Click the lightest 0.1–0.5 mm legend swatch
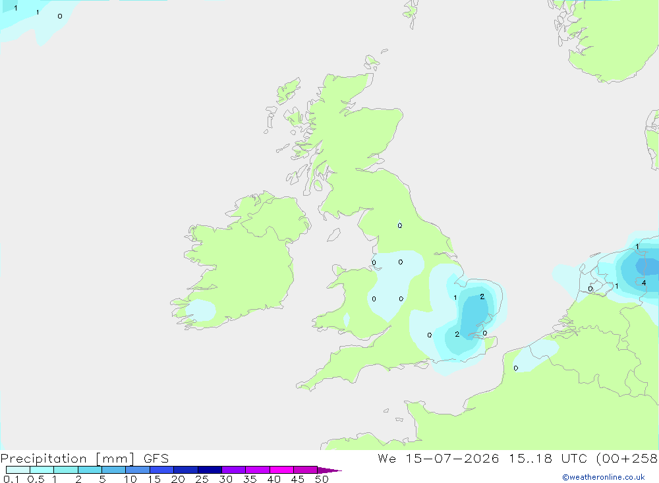 [x=18, y=470]
